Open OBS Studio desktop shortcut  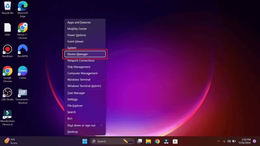coord(7,94)
